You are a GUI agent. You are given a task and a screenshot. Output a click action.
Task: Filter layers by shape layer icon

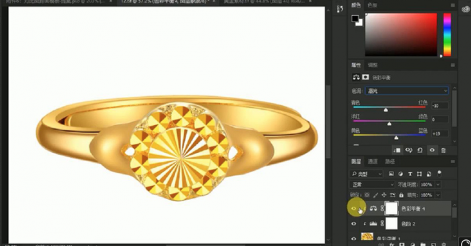click(420, 174)
